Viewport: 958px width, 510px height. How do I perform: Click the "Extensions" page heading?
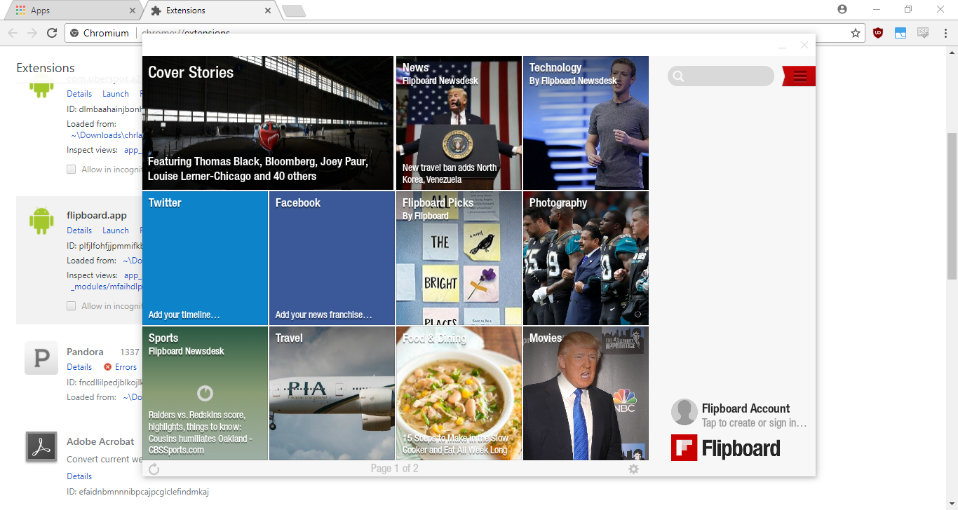pos(46,68)
